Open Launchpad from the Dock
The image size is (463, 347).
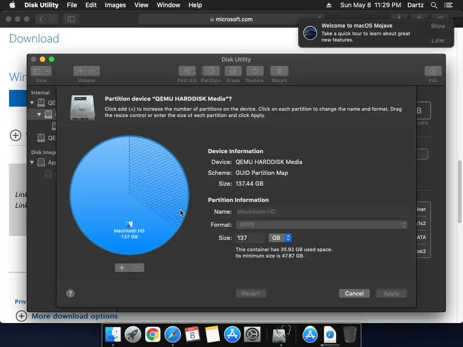coord(133,335)
